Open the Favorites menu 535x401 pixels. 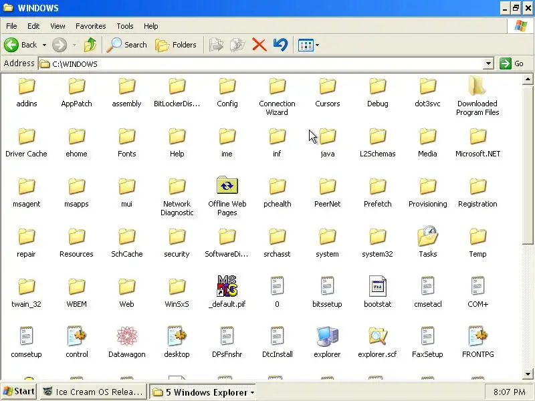[91, 26]
